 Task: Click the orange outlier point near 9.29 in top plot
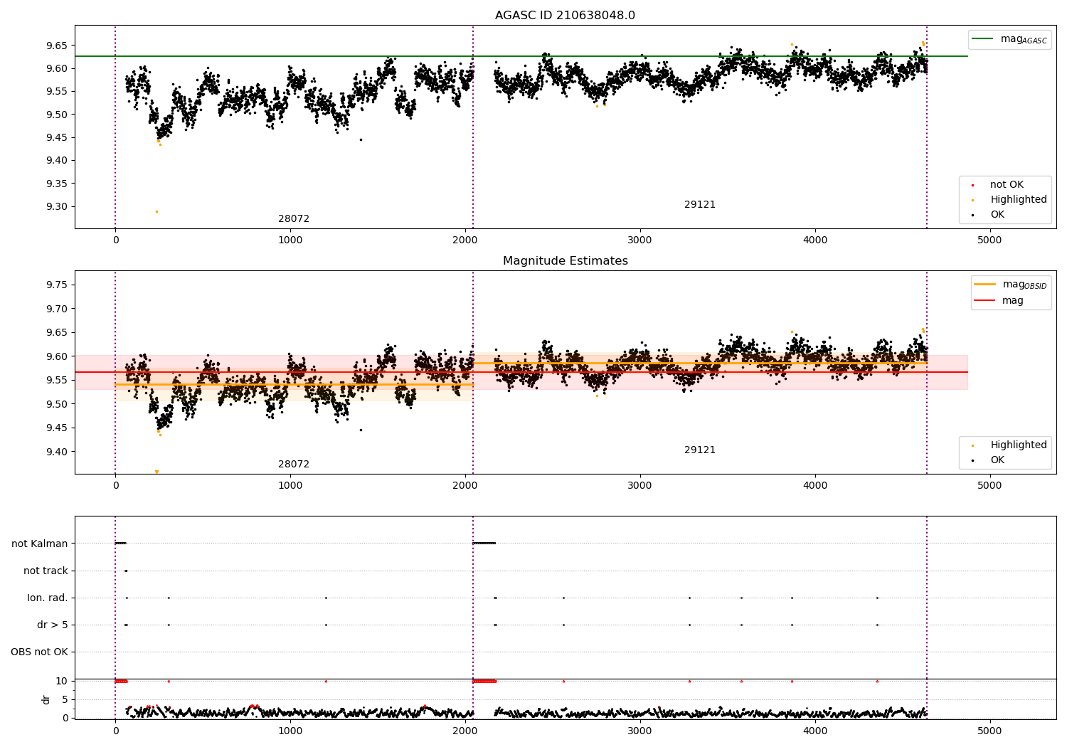click(x=156, y=211)
